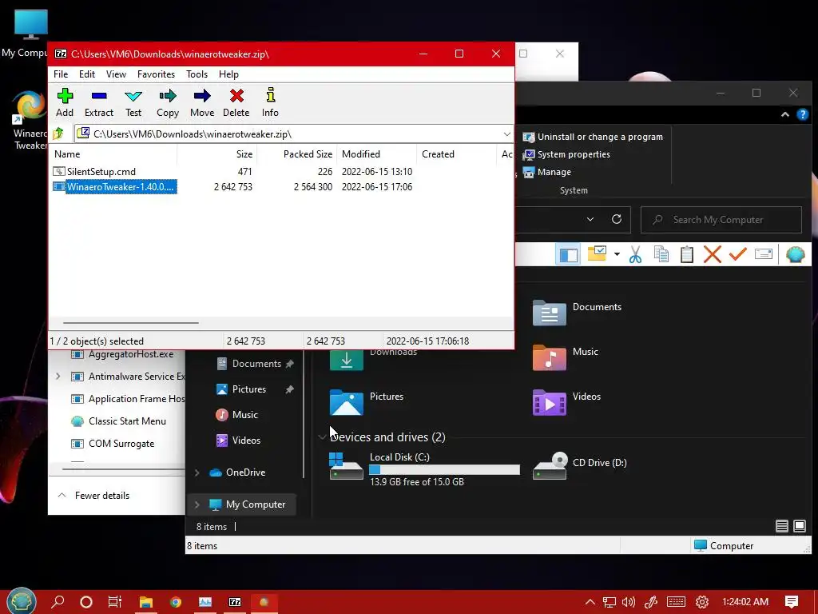This screenshot has width=818, height=614.
Task: Click the Extract toolbar icon in 7-Zip
Action: pos(98,102)
